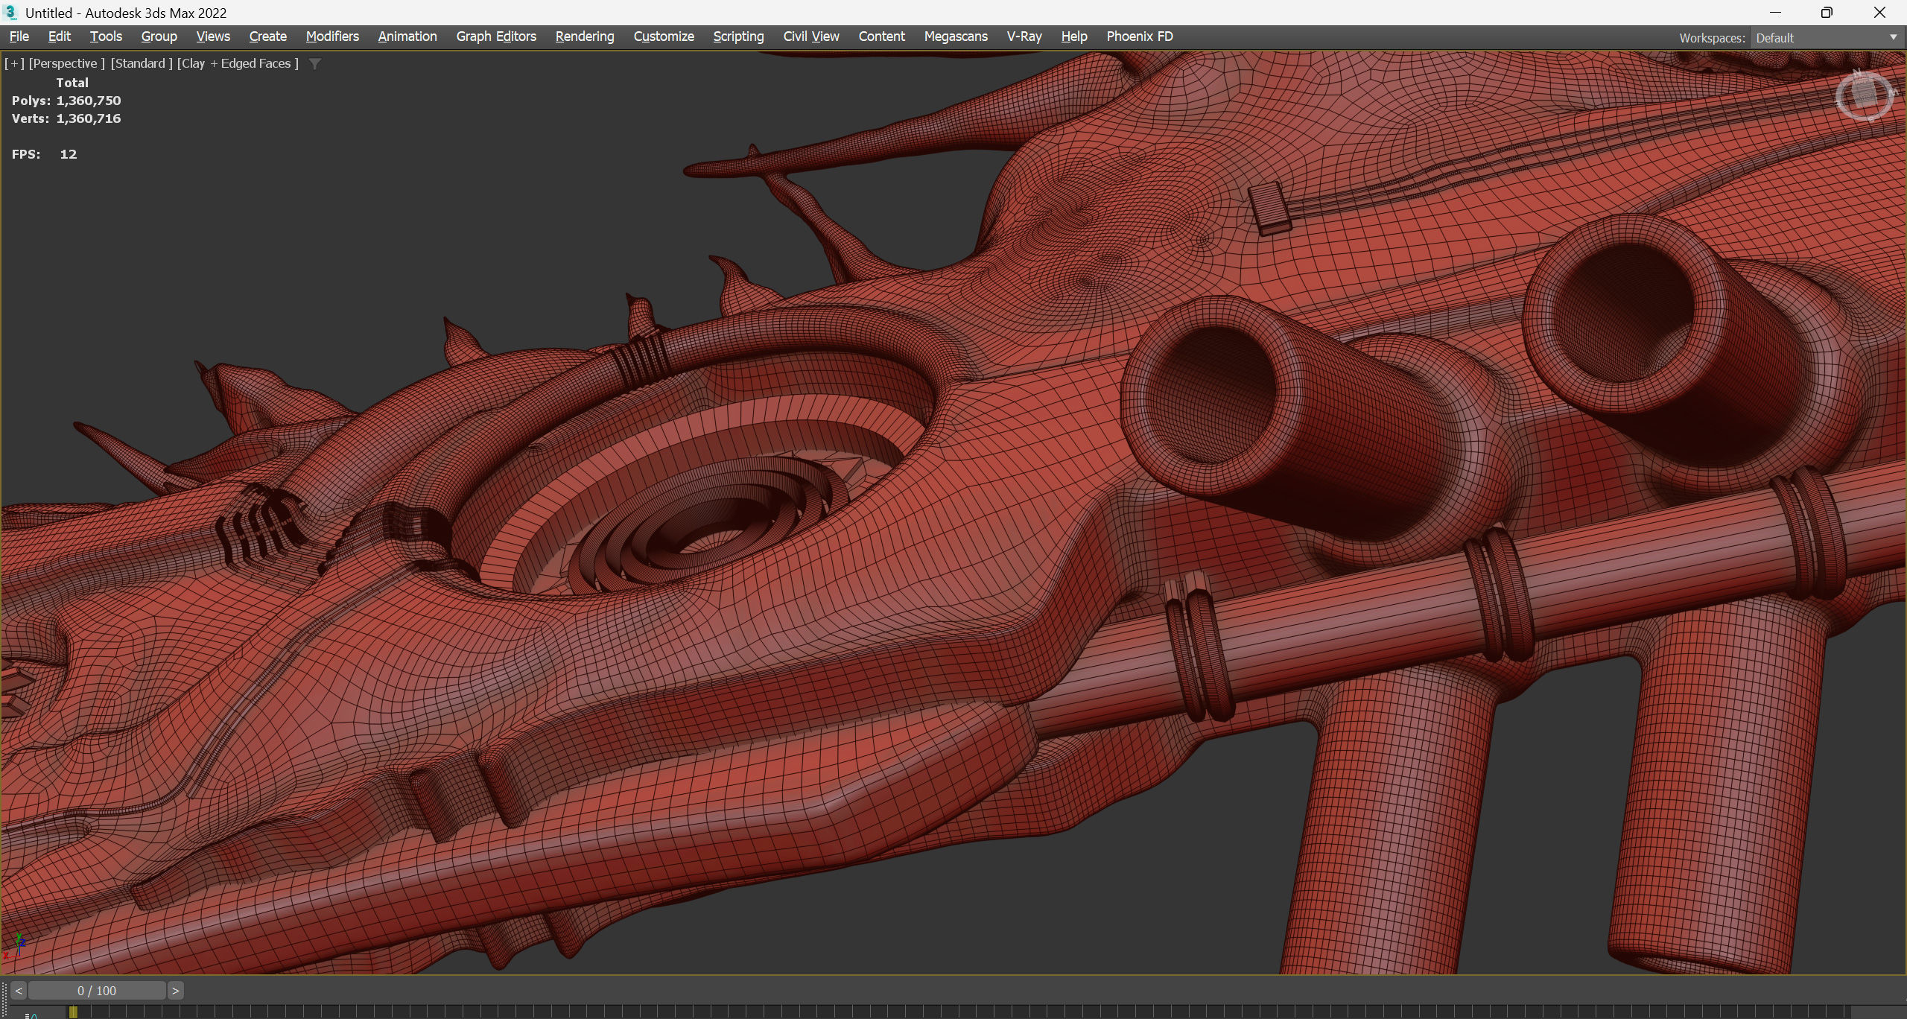Open the Customize menu

tap(664, 36)
